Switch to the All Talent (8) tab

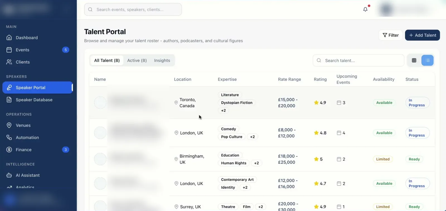coord(107,60)
